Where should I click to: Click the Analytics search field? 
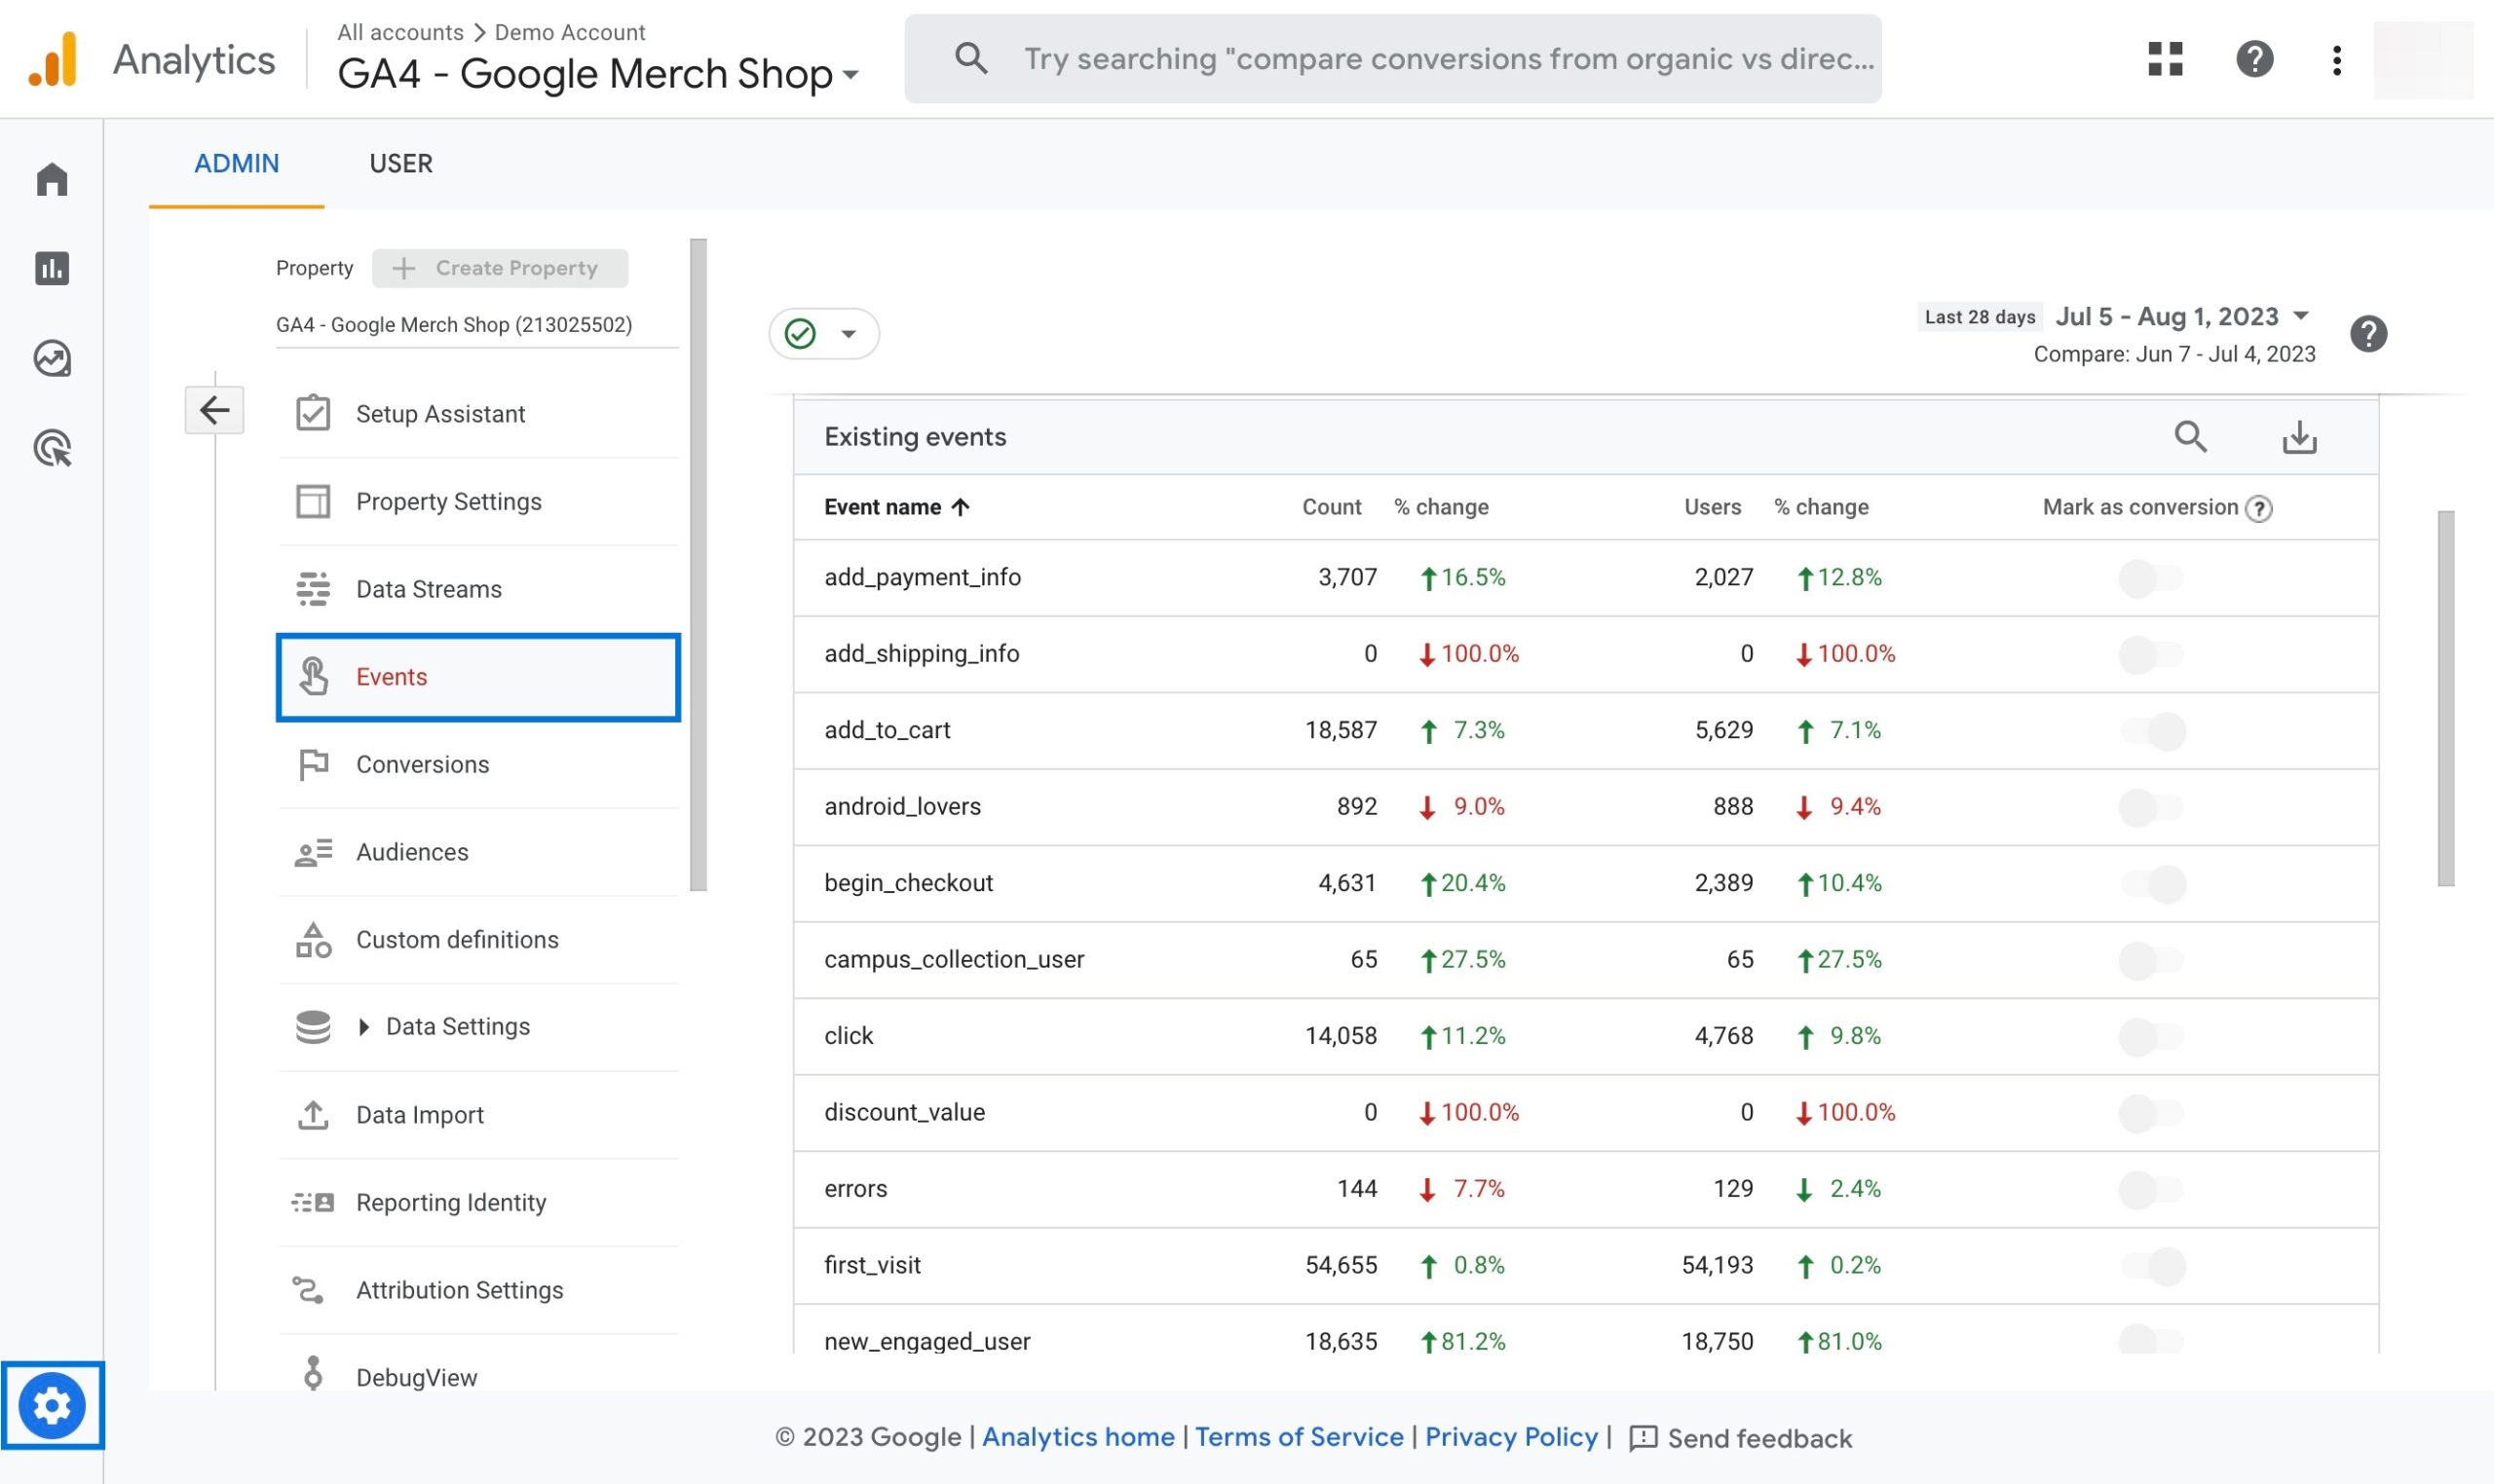pos(1392,59)
